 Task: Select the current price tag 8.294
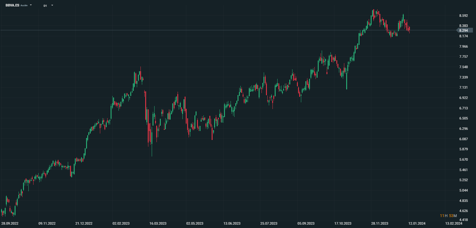[464, 30]
